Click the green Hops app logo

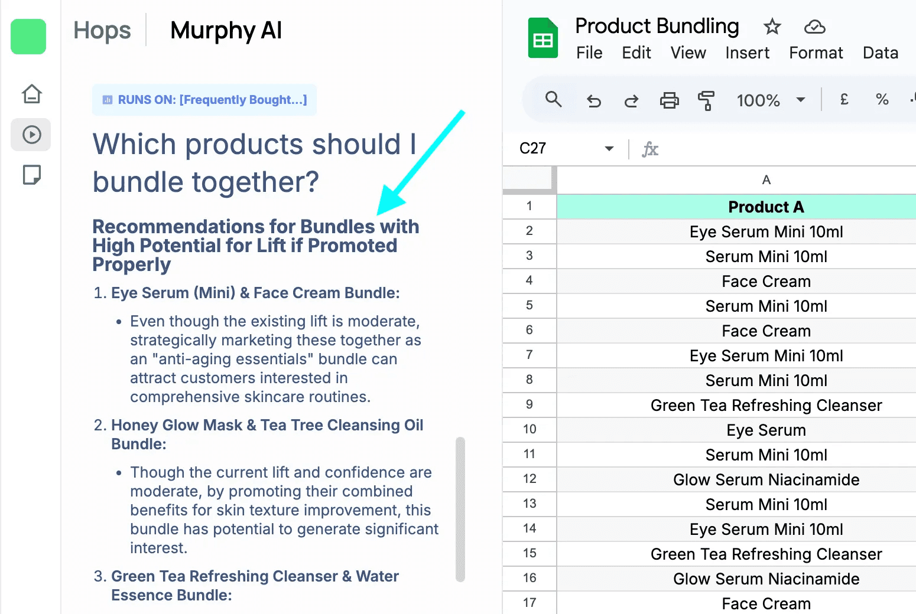tap(28, 37)
